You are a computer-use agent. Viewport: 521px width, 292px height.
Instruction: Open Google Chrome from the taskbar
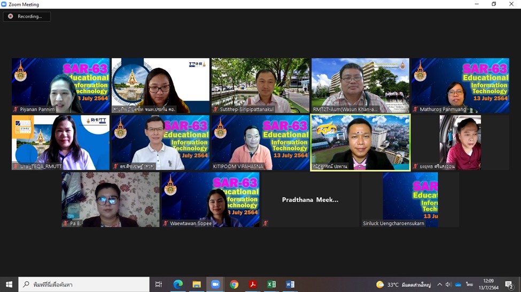(234, 285)
